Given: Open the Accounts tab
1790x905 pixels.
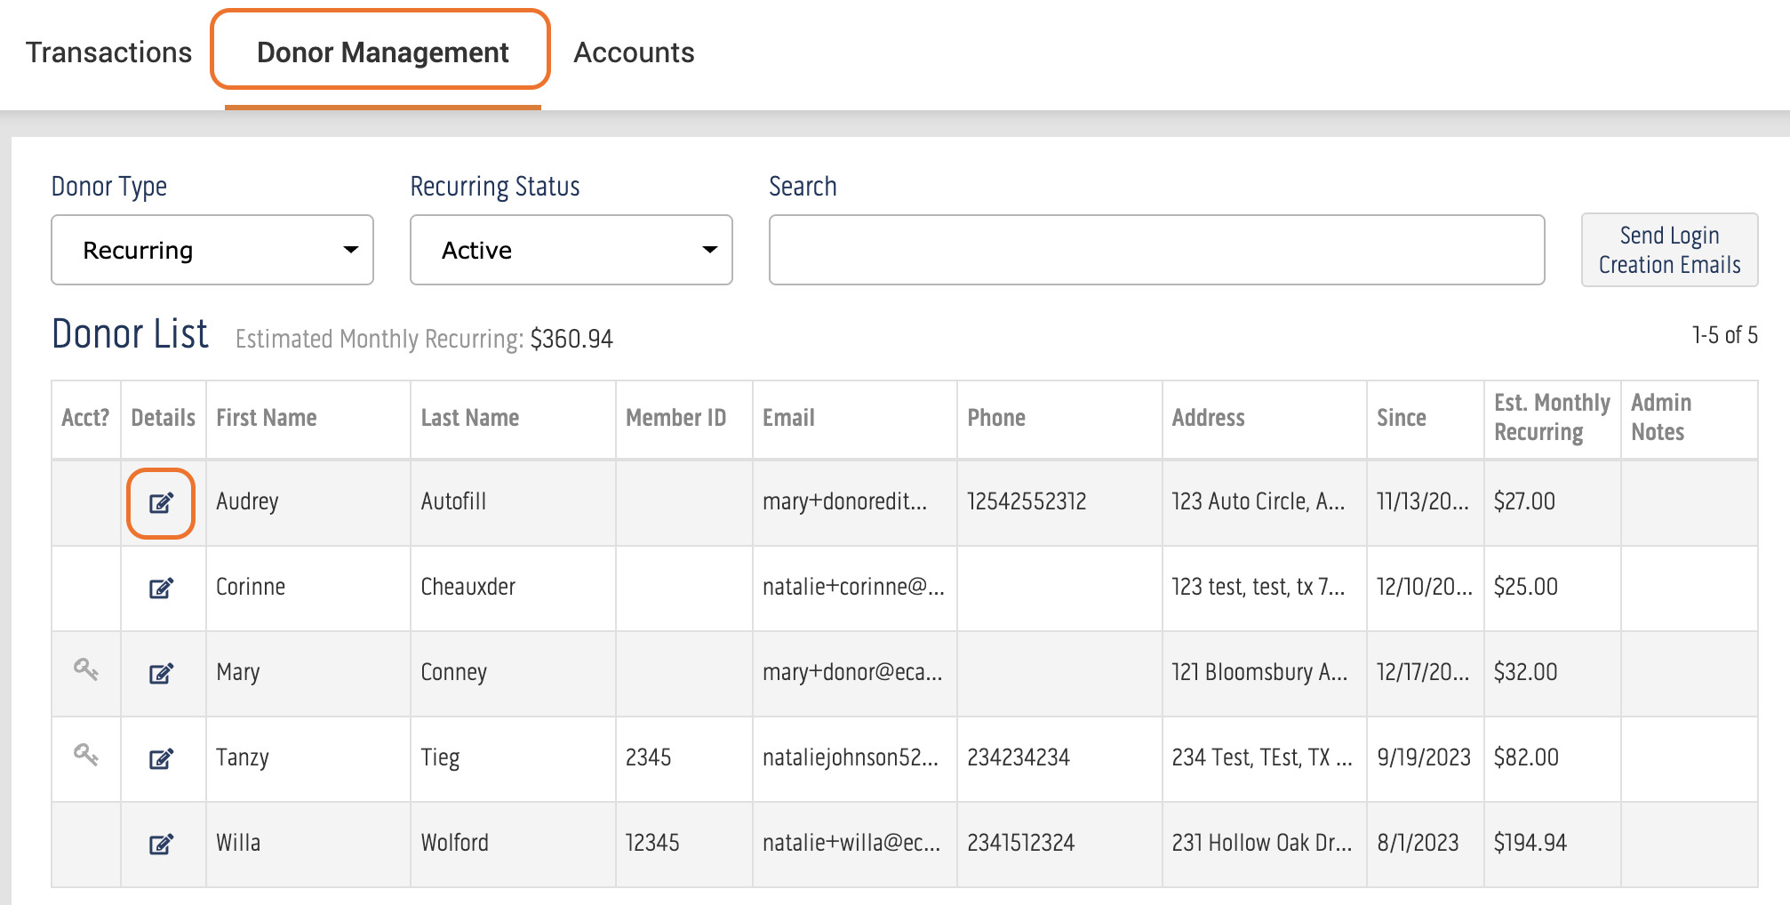Looking at the screenshot, I should pyautogui.click(x=634, y=52).
